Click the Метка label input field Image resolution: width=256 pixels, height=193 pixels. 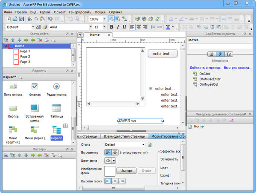coord(220,46)
